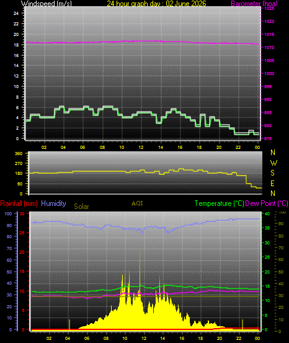Click barometer axis value '975'
Image resolution: width=289 pixels, height=343 pixels.
[268, 138]
